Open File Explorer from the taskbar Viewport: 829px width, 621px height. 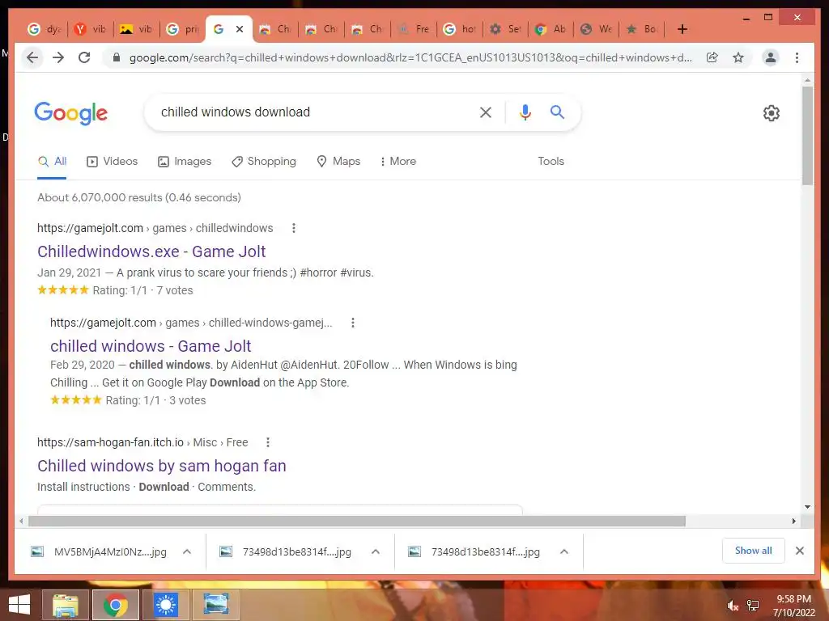click(x=65, y=605)
